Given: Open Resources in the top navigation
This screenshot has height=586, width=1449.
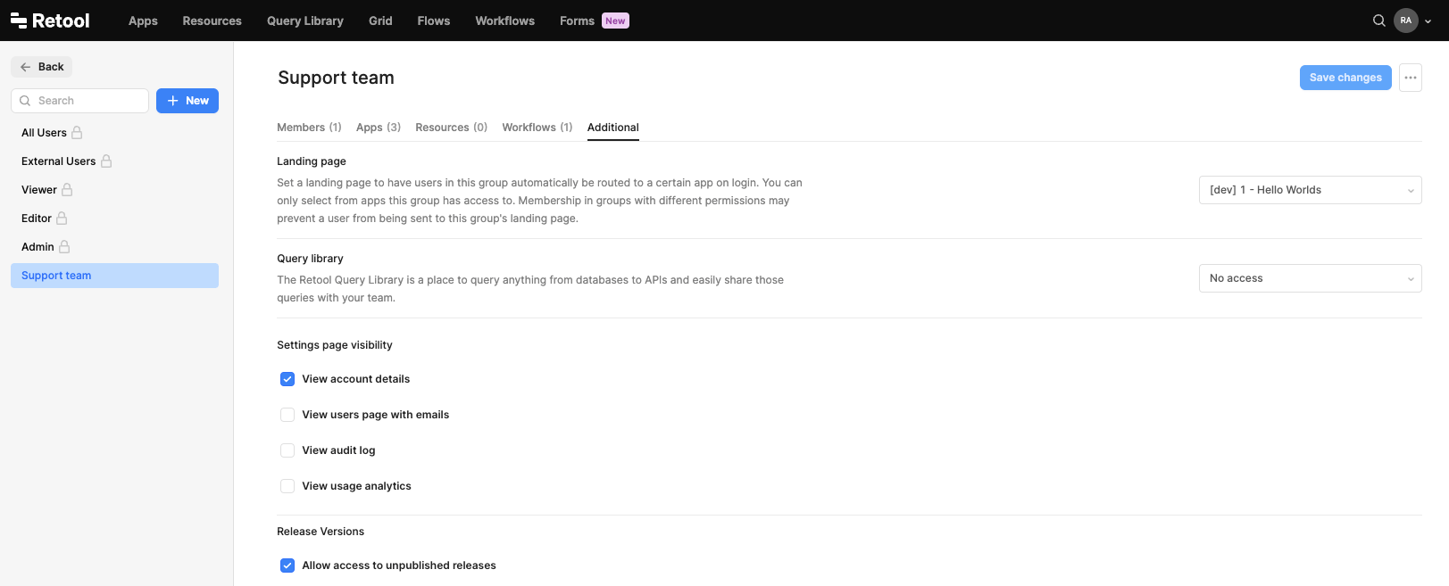Looking at the screenshot, I should (212, 21).
